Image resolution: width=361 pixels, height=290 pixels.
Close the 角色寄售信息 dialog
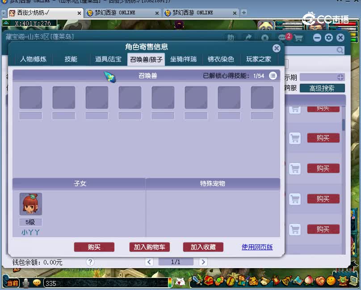(276, 48)
